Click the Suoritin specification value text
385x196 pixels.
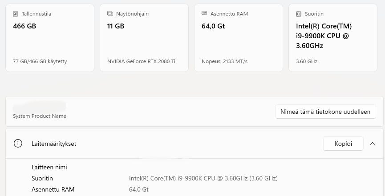click(203, 178)
